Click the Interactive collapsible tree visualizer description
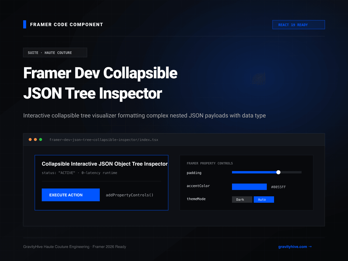This screenshot has width=348, height=261. (x=144, y=115)
